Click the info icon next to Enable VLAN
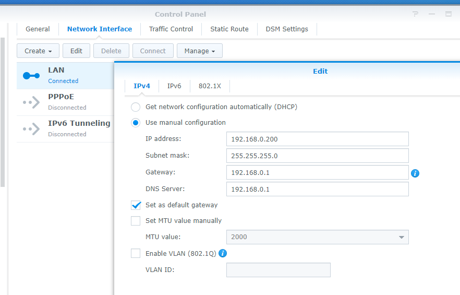Screen dimensions: 460x295 tap(223, 253)
